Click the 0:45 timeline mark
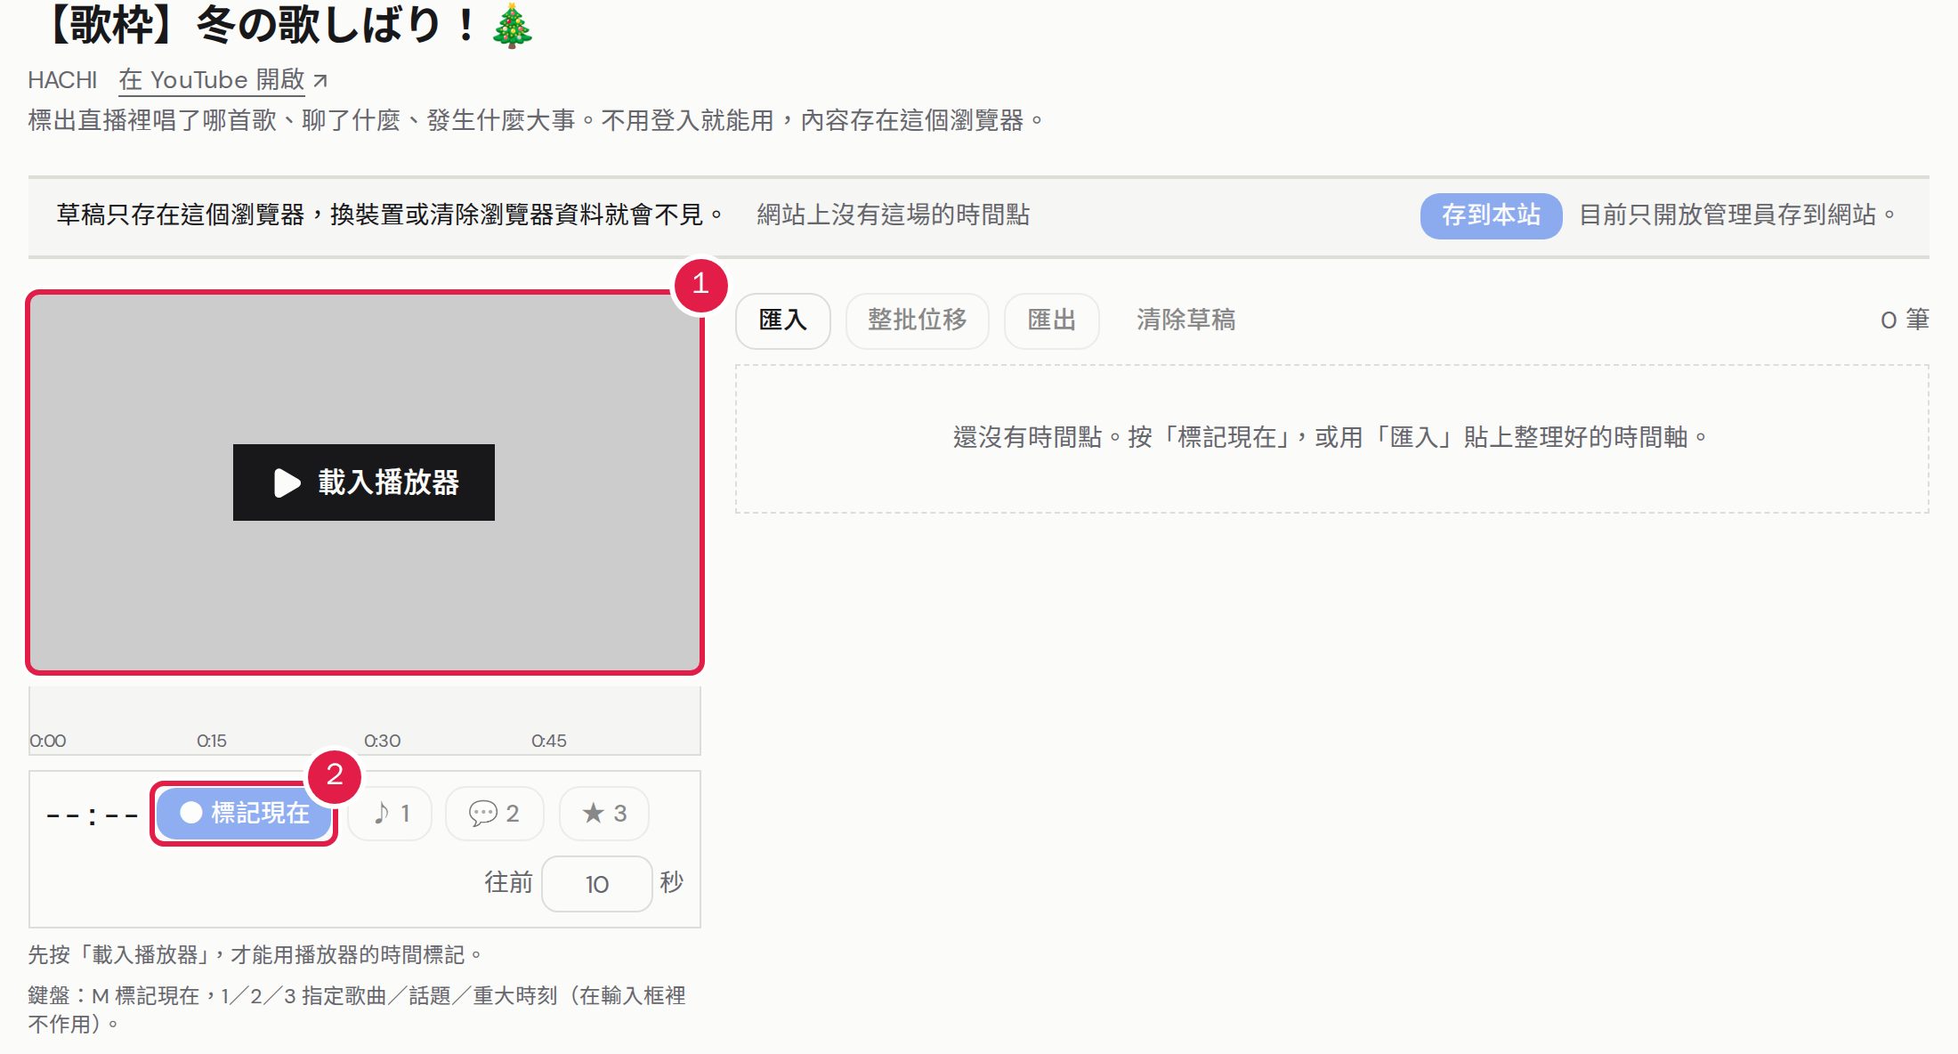 click(549, 741)
